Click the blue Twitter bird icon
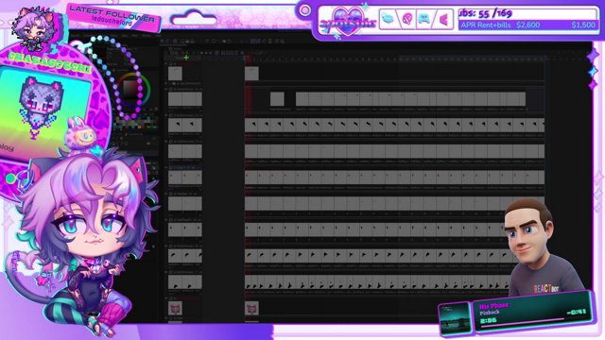Image resolution: width=605 pixels, height=340 pixels. pos(389,19)
